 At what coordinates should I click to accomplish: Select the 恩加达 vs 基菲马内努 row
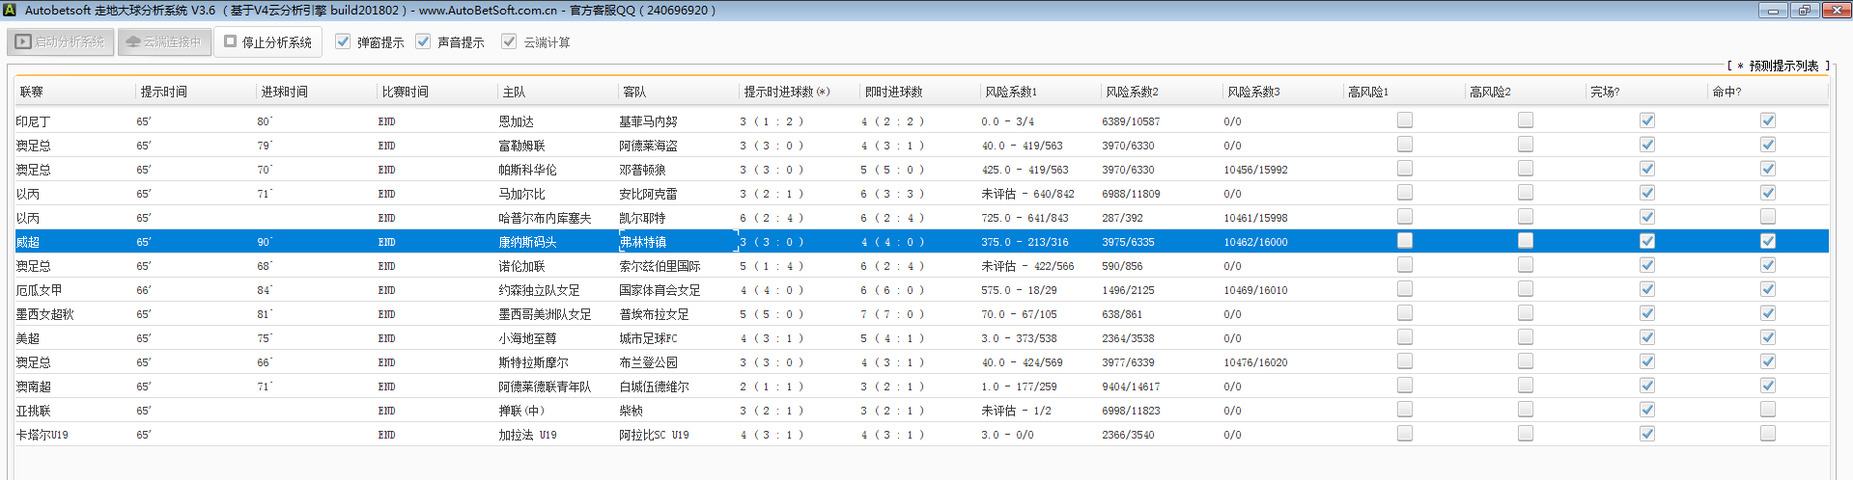tap(517, 121)
